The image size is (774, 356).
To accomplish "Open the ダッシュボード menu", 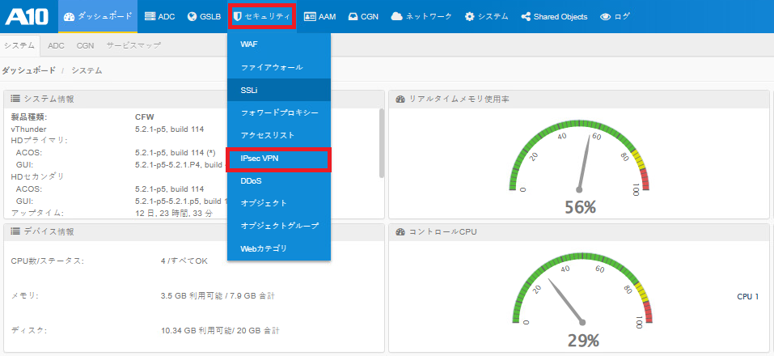I will 98,16.
